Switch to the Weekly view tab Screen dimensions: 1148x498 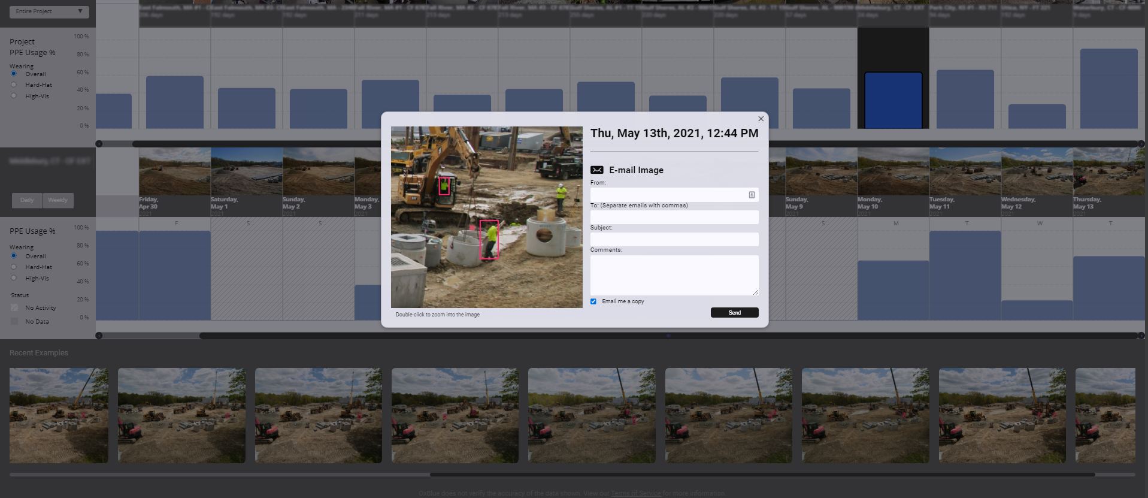[58, 200]
